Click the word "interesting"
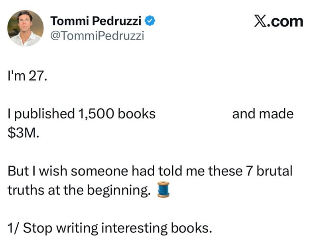This screenshot has height=246, width=319. point(134,228)
